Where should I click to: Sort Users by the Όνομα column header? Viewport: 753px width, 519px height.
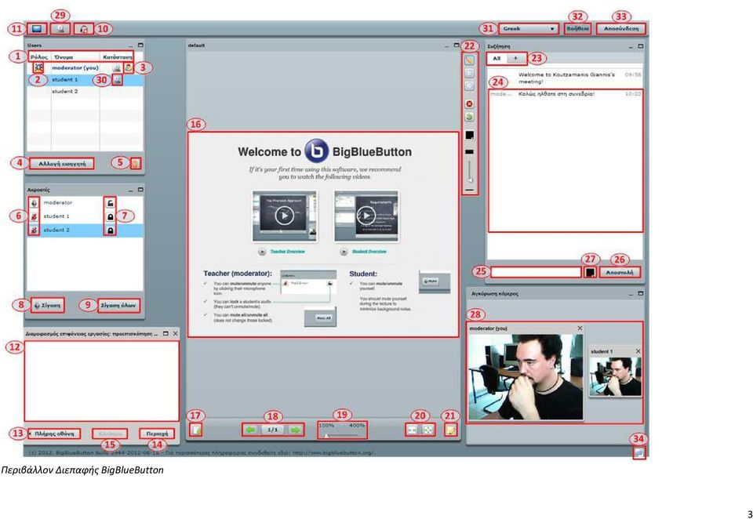[75, 57]
